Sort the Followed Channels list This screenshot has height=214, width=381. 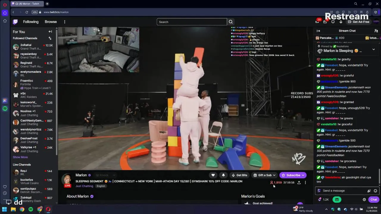point(50,38)
